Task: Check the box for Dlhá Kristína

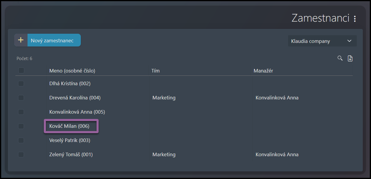Action: 21,84
